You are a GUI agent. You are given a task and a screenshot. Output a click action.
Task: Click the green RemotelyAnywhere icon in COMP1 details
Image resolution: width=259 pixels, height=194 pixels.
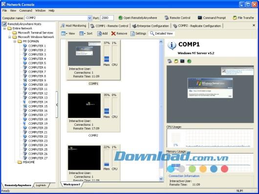189,61
